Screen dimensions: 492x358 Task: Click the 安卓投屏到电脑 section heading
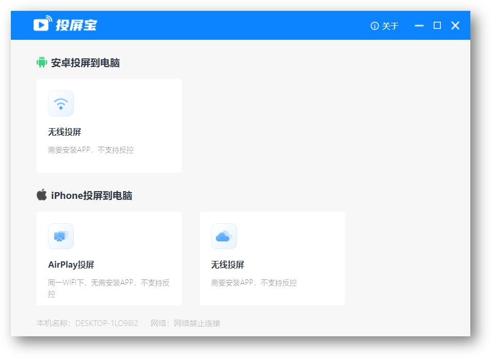85,63
